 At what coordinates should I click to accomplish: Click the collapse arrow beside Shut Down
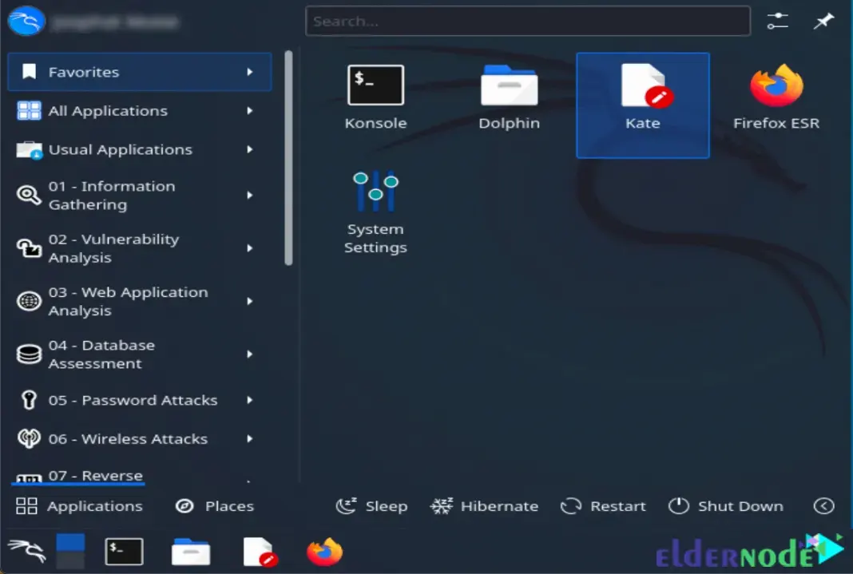[x=823, y=506]
